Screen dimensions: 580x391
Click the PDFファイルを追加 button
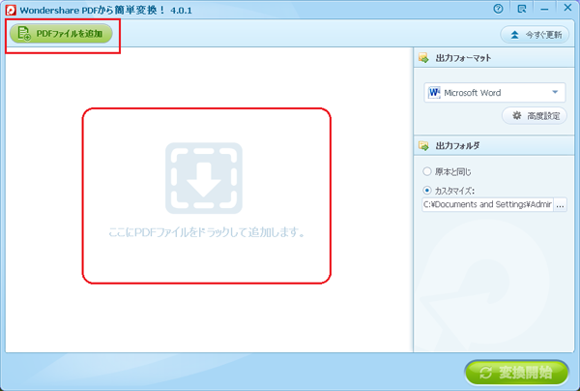click(61, 34)
